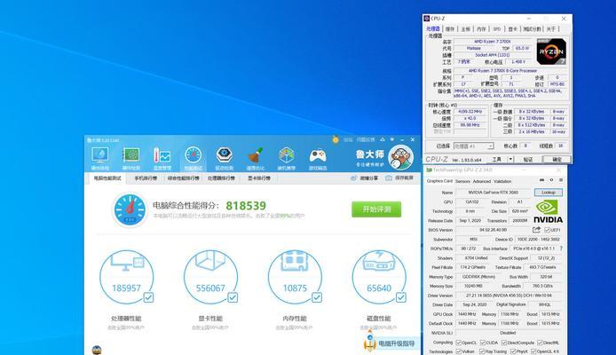Open hardware checkup monitor icon in Ludashi toolbar

point(99,154)
